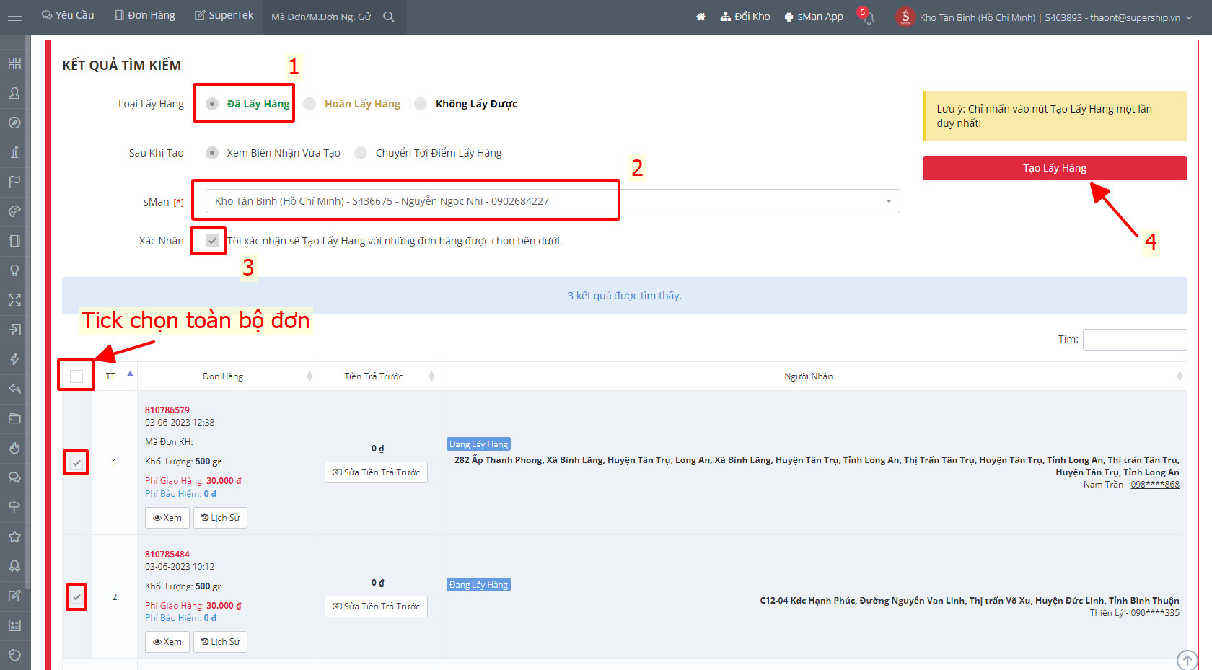Open the notebook icon in sidebar
The image size is (1212, 670).
coord(14,241)
